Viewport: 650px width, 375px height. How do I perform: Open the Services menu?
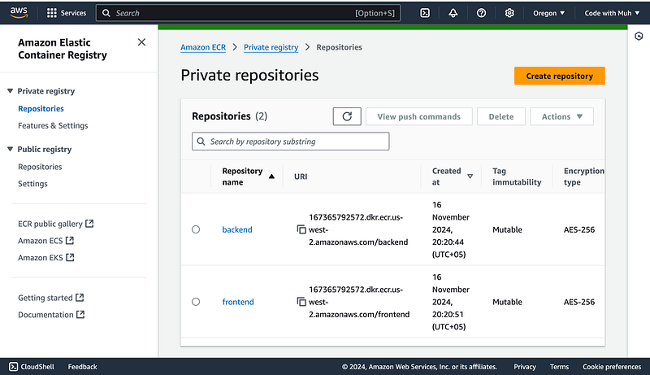[67, 13]
